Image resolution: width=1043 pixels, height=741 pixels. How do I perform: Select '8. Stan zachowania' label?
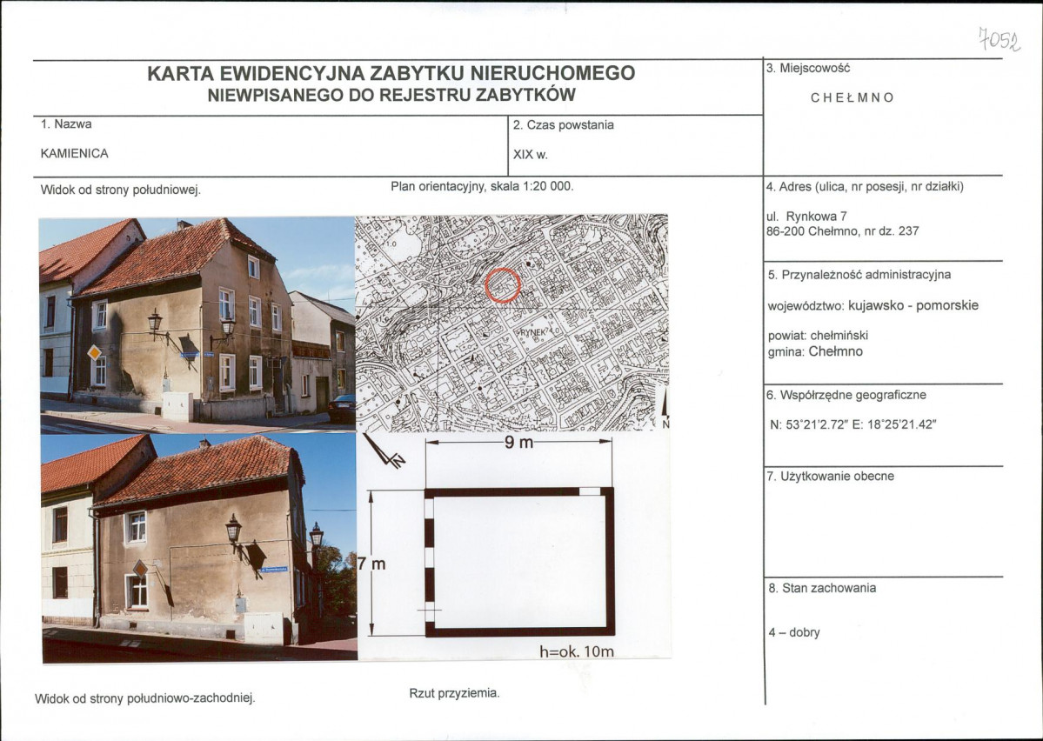822,588
